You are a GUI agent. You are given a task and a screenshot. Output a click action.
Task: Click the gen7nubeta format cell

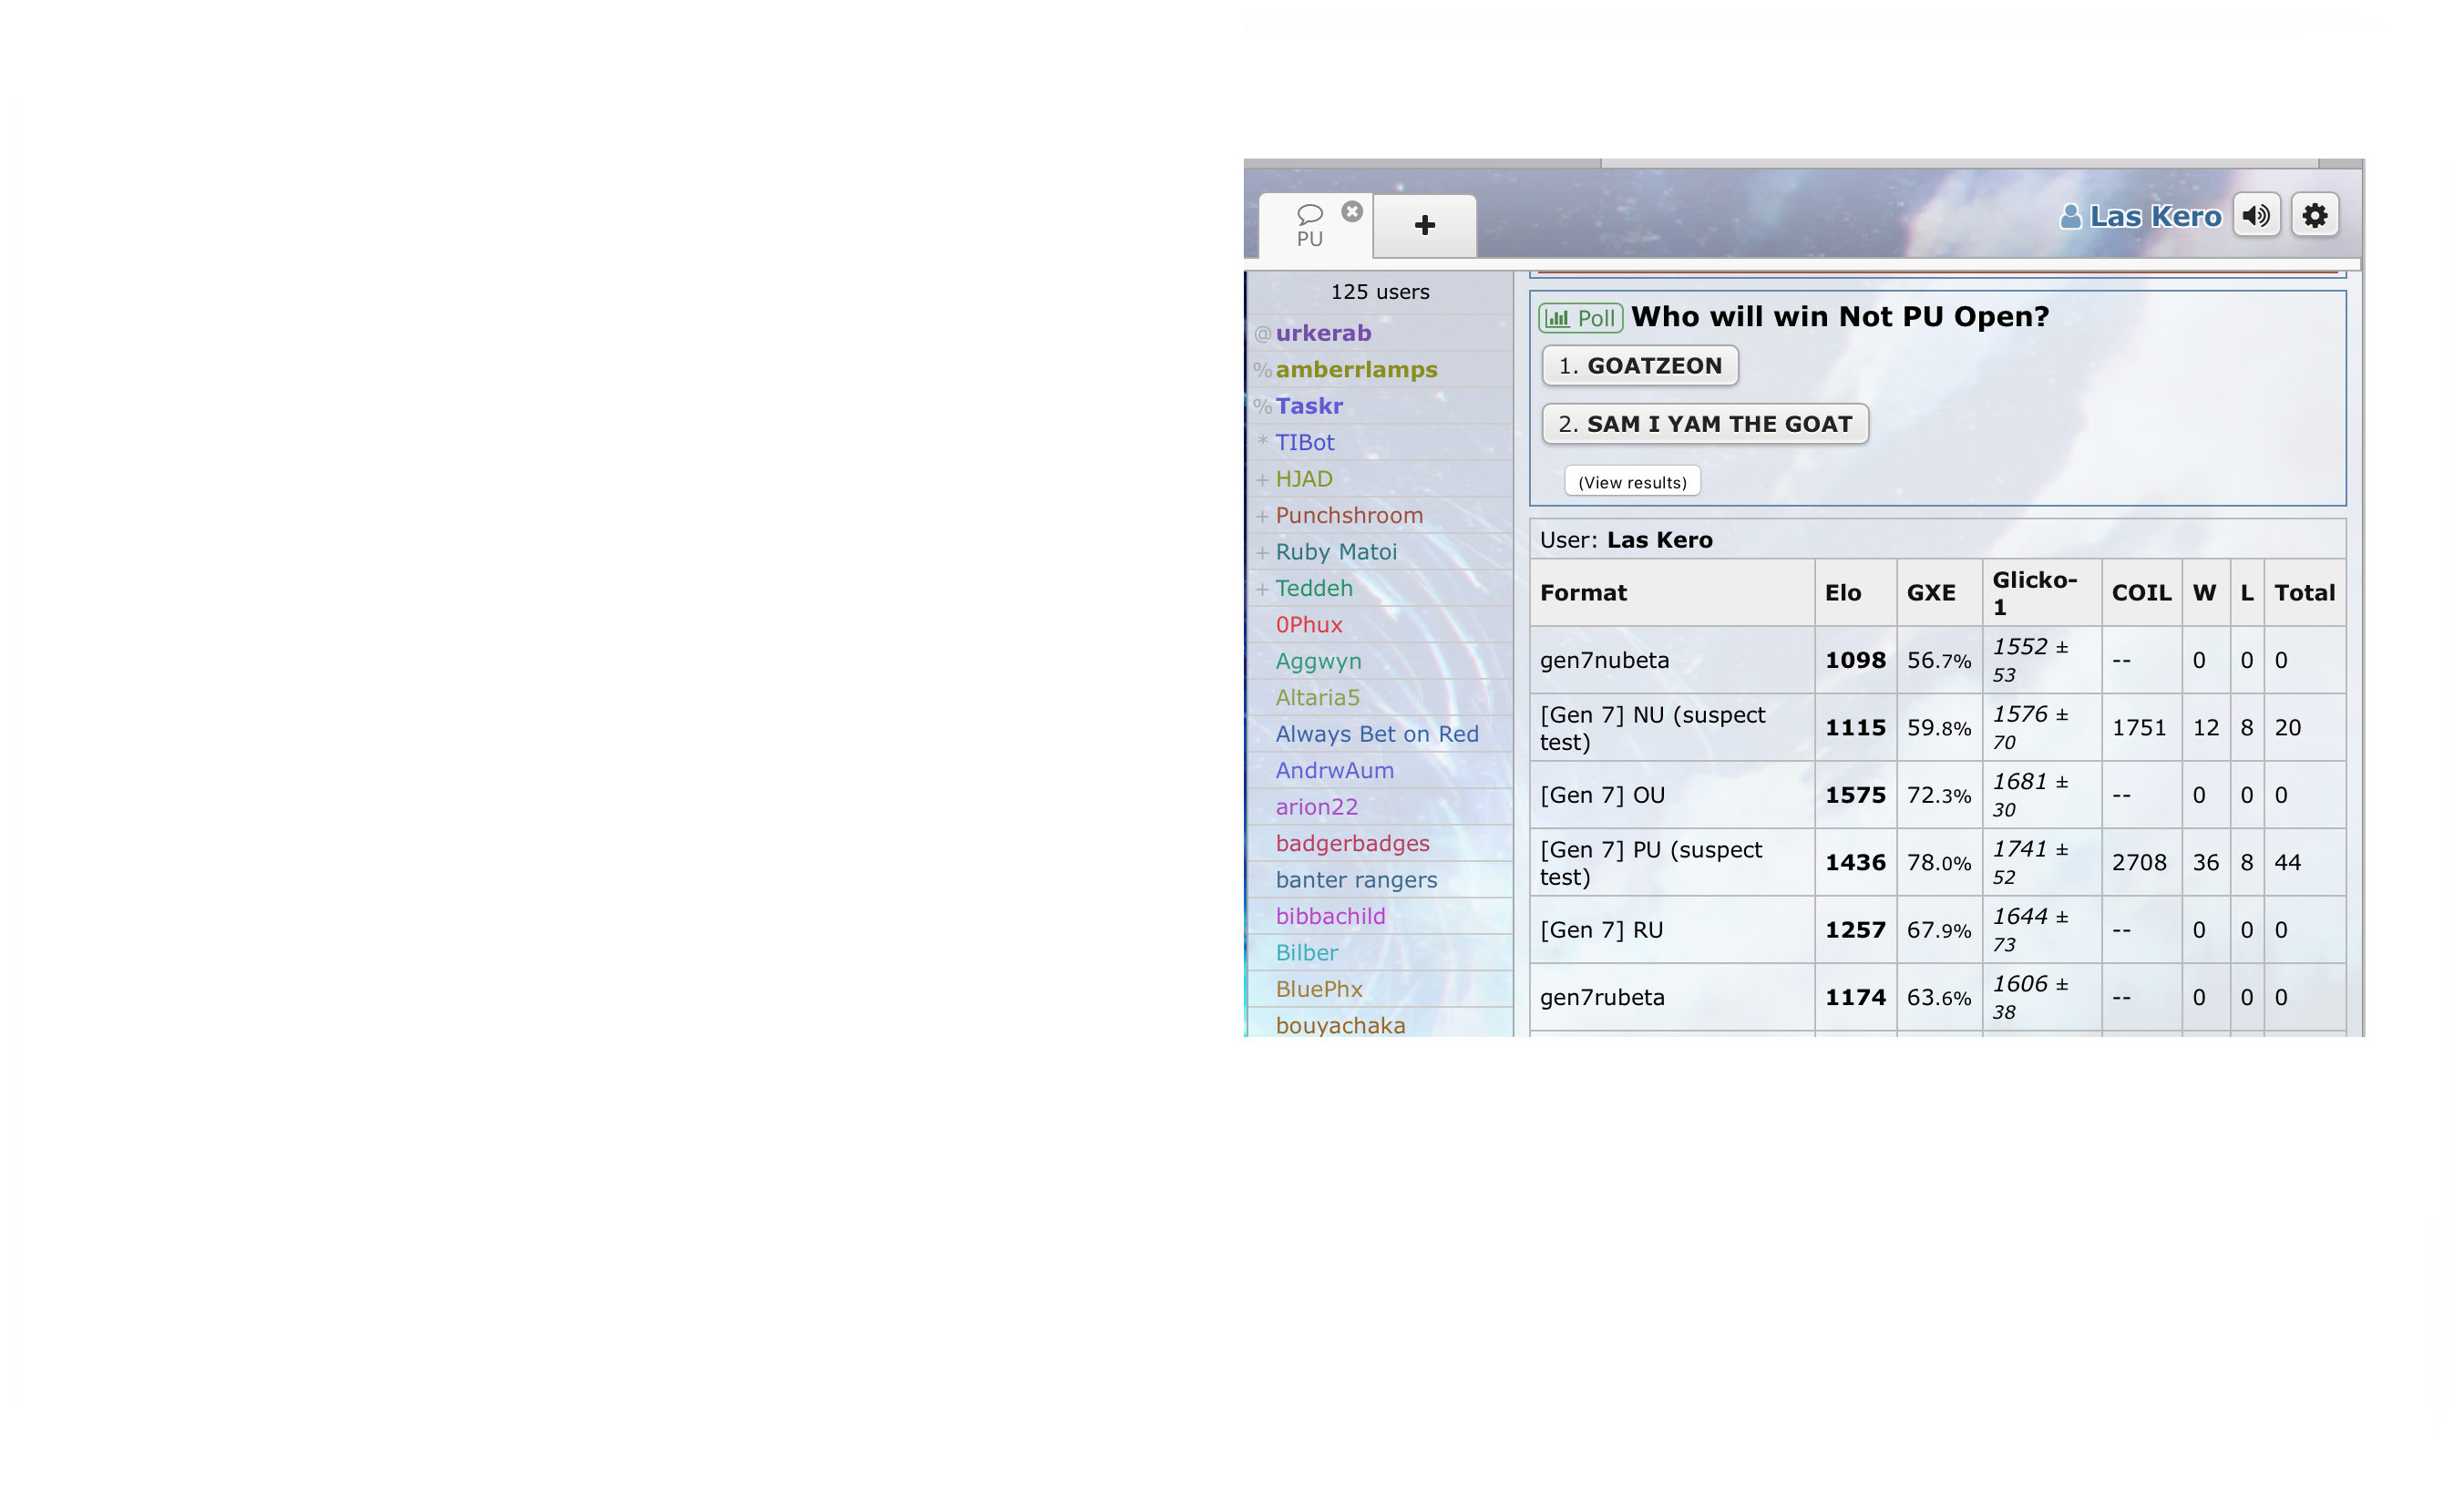pyautogui.click(x=1672, y=660)
